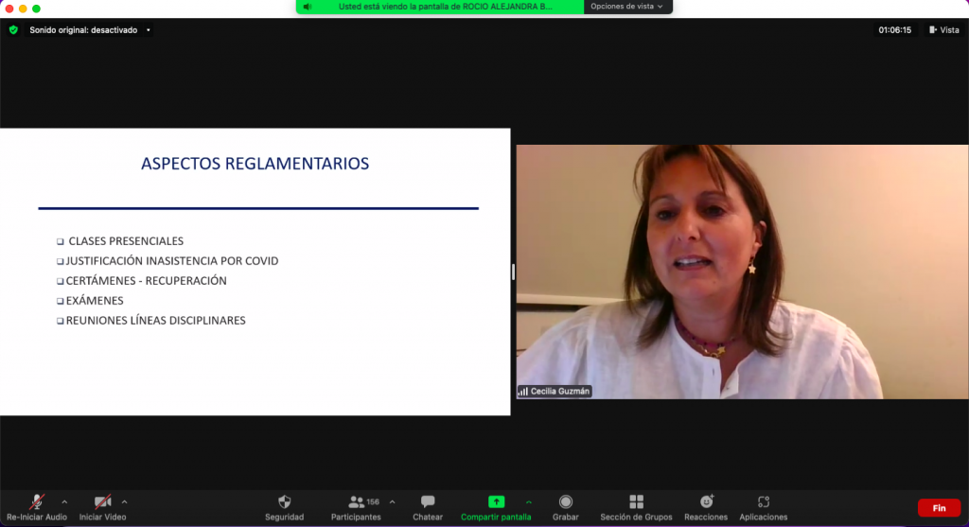The width and height of the screenshot is (969, 527).
Task: Click Cecilia Guzmán's video tile
Action: [743, 272]
